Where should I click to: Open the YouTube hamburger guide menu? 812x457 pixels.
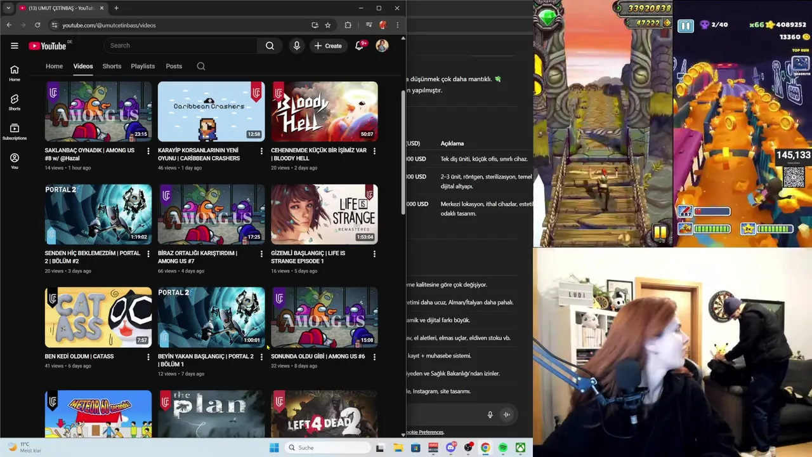click(x=14, y=46)
